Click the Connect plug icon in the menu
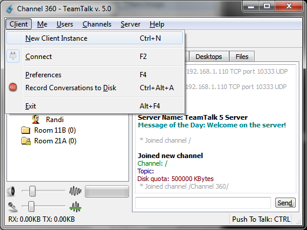Viewport: 307px width, 230px height. pyautogui.click(x=13, y=56)
